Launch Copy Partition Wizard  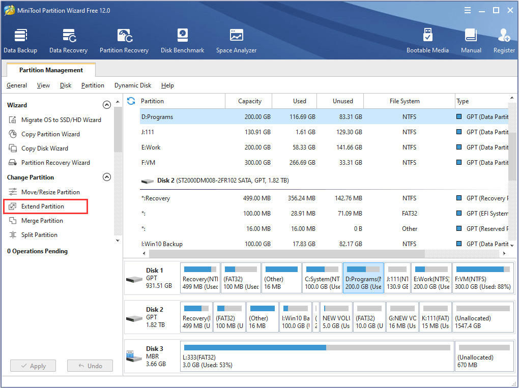click(44, 134)
